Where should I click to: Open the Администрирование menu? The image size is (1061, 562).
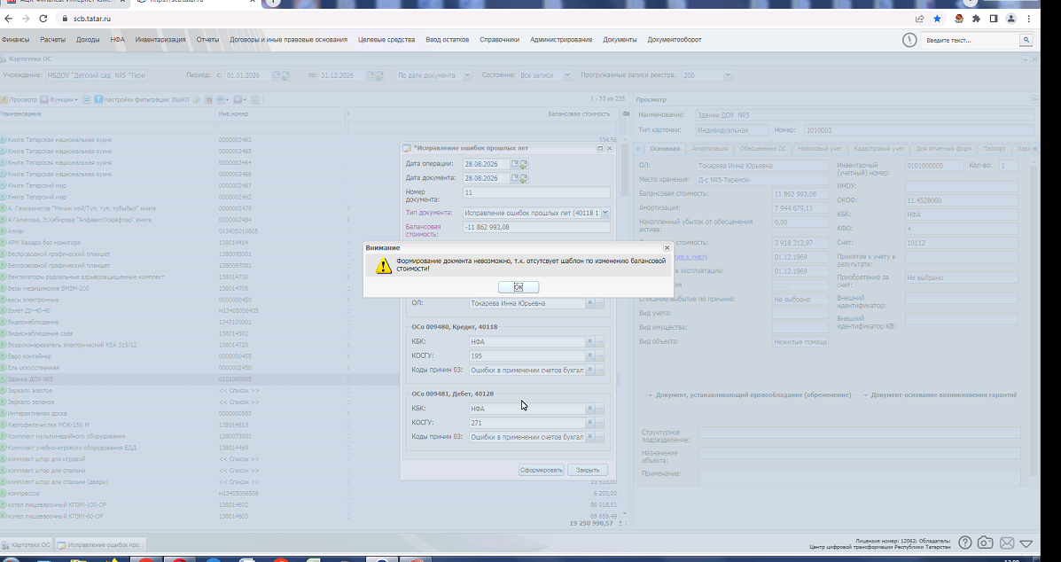coord(561,40)
